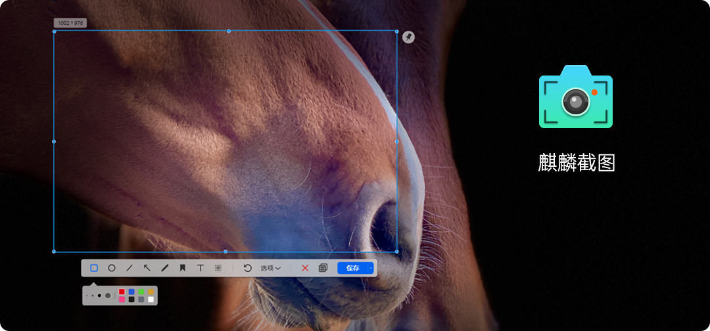Activate the pen brush tool

tap(165, 268)
